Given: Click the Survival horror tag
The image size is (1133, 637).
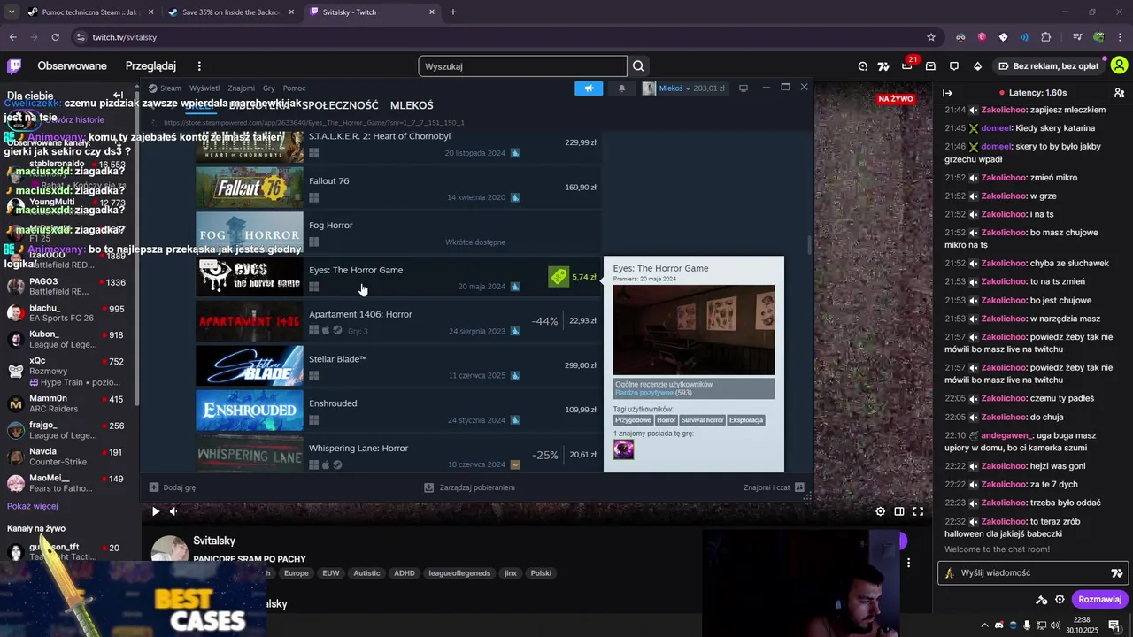Looking at the screenshot, I should (x=702, y=420).
